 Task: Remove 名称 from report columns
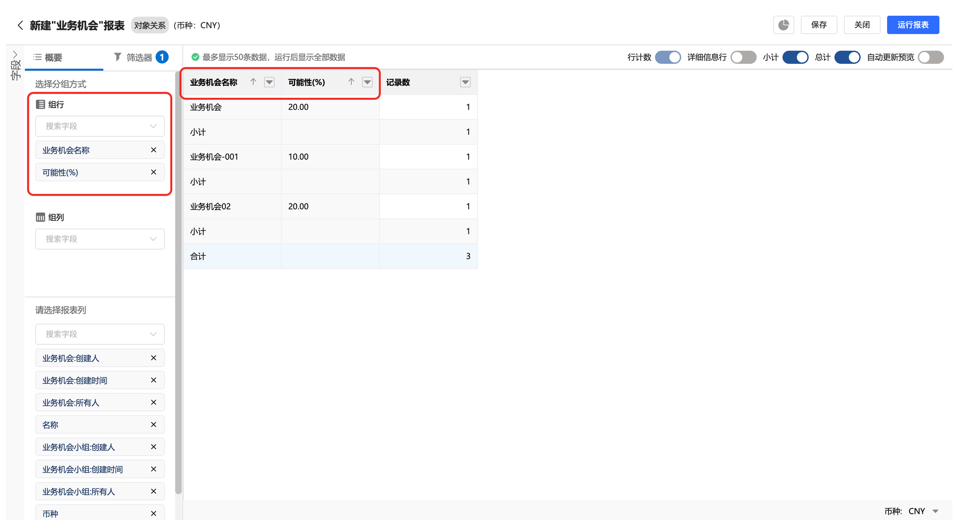coord(153,425)
